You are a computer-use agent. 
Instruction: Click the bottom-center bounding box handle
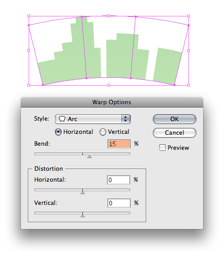point(109,85)
